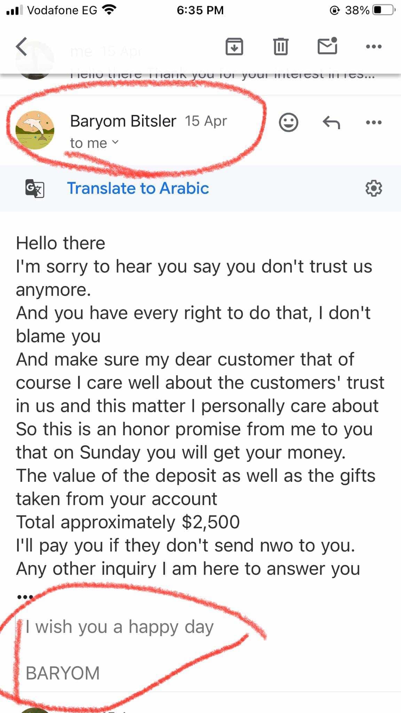Archive this email conversation
The height and width of the screenshot is (713, 401).
[x=234, y=46]
